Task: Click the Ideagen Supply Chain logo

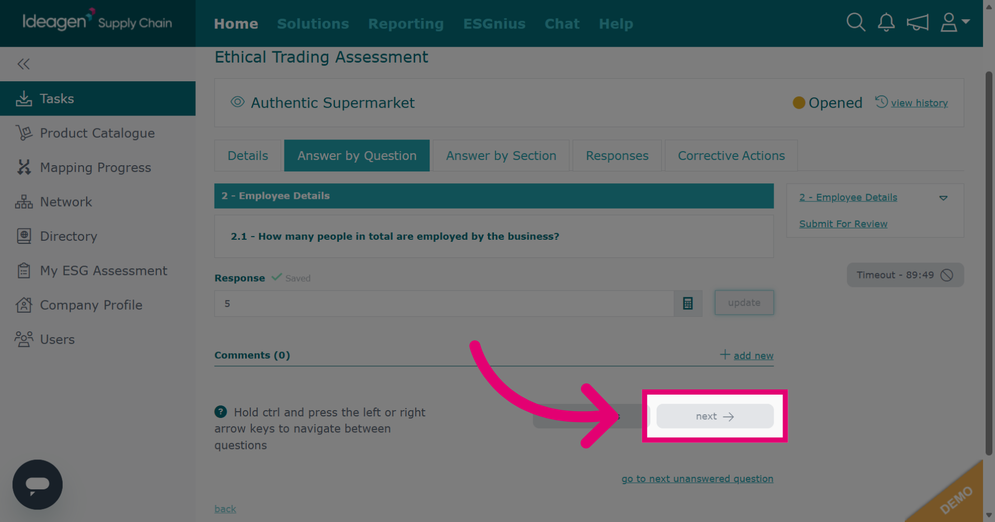Action: coord(97,21)
